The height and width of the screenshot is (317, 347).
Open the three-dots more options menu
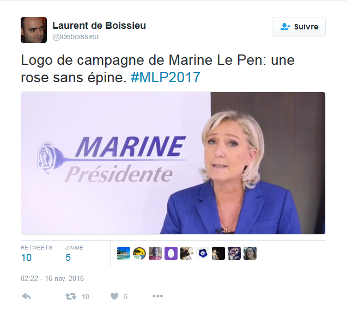(157, 296)
